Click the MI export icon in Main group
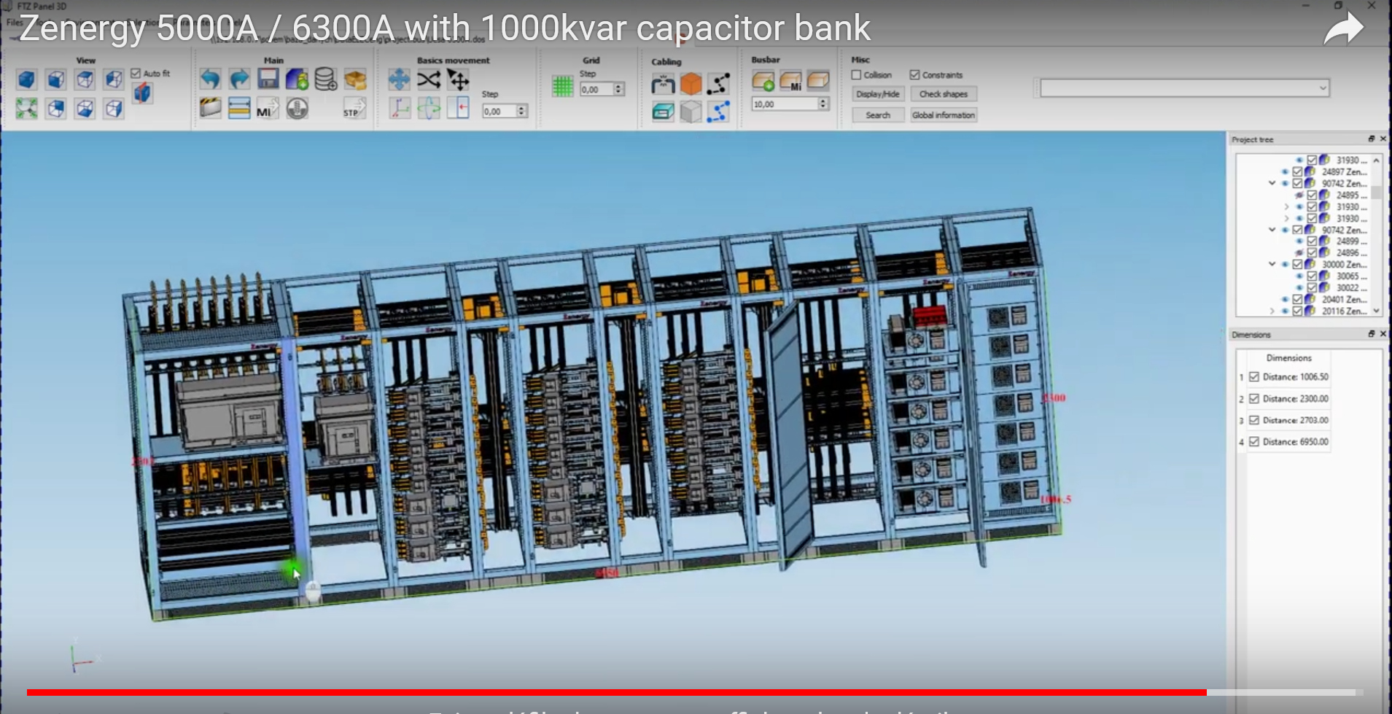Viewport: 1392px width, 714px height. click(x=267, y=109)
